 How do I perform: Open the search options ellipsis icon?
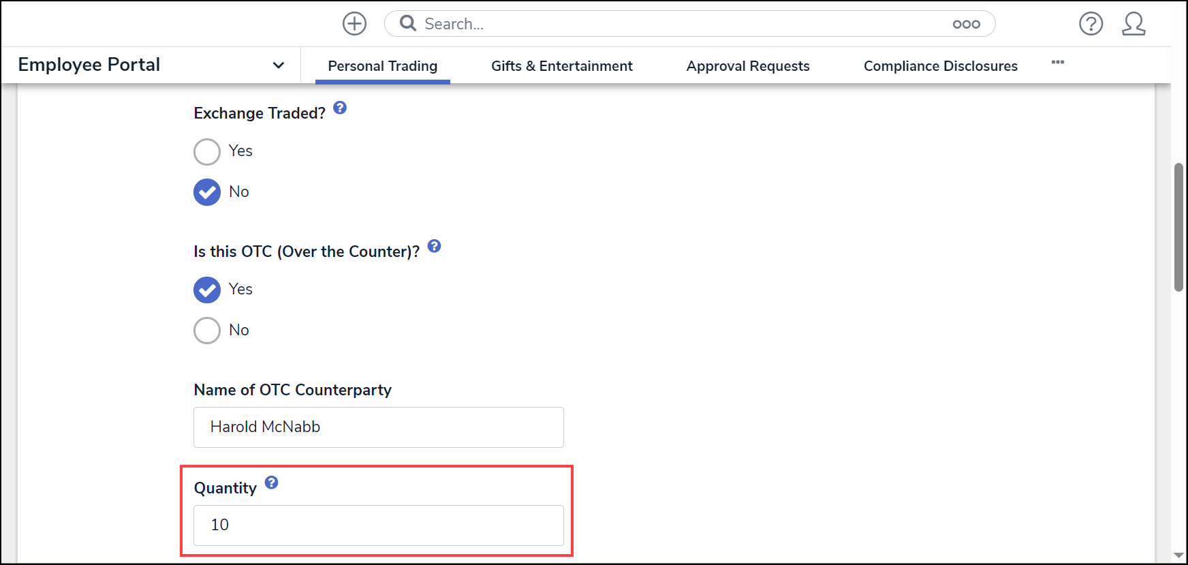(966, 25)
